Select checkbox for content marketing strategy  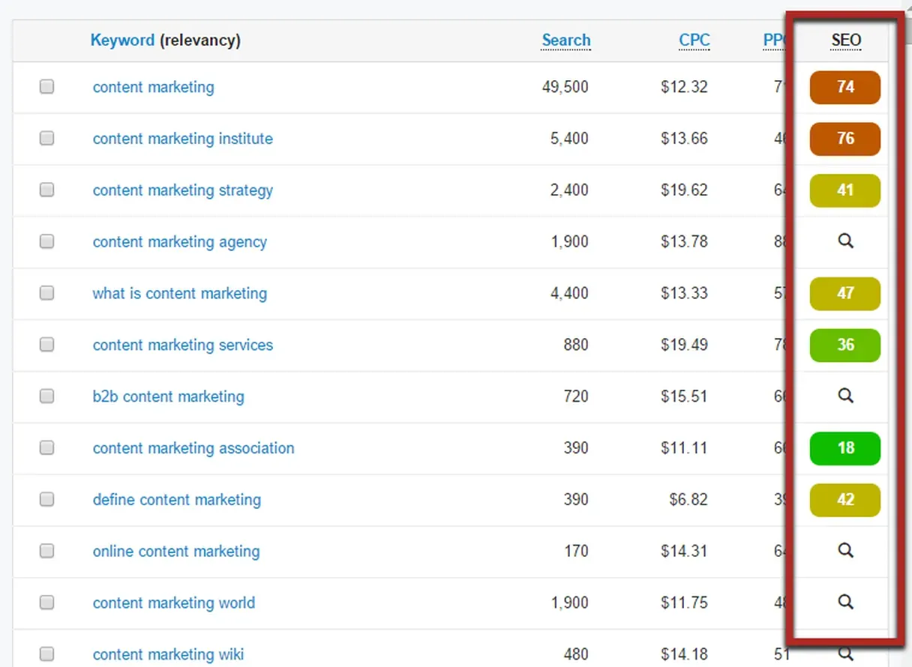point(47,190)
